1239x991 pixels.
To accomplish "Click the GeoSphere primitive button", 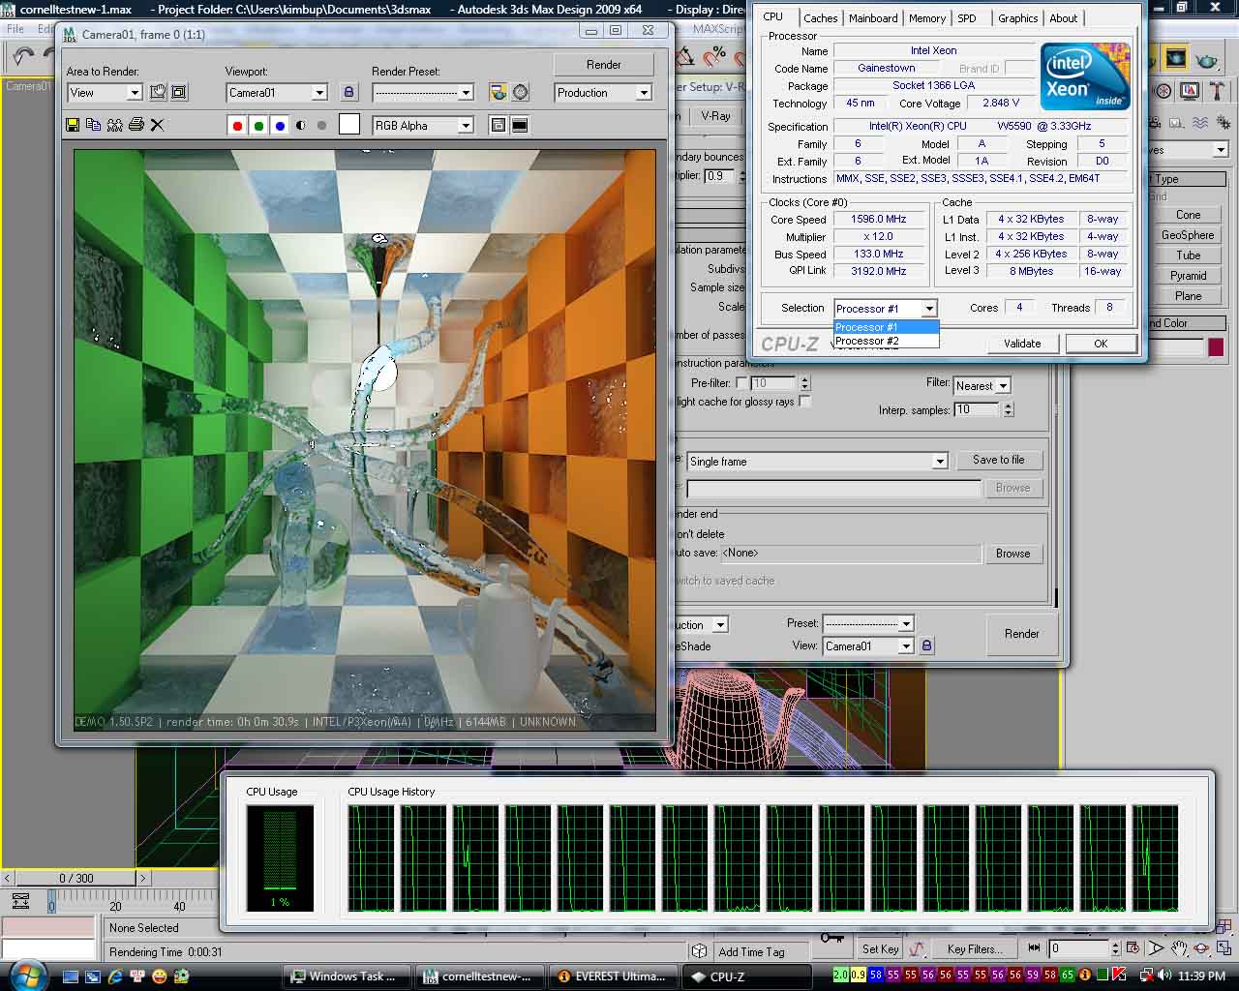I will [1188, 235].
